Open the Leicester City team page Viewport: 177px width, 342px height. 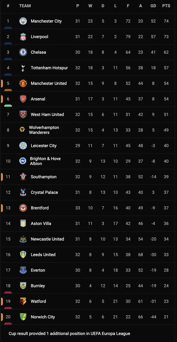pyautogui.click(x=44, y=146)
